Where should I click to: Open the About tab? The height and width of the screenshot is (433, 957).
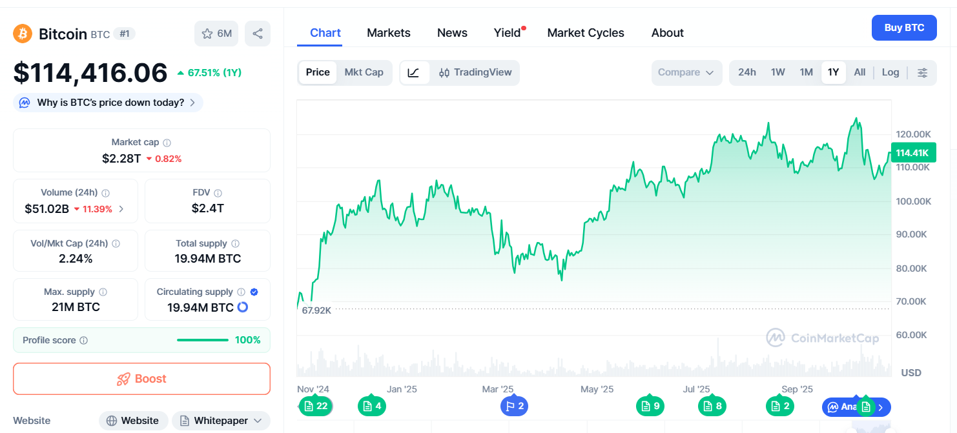[668, 33]
